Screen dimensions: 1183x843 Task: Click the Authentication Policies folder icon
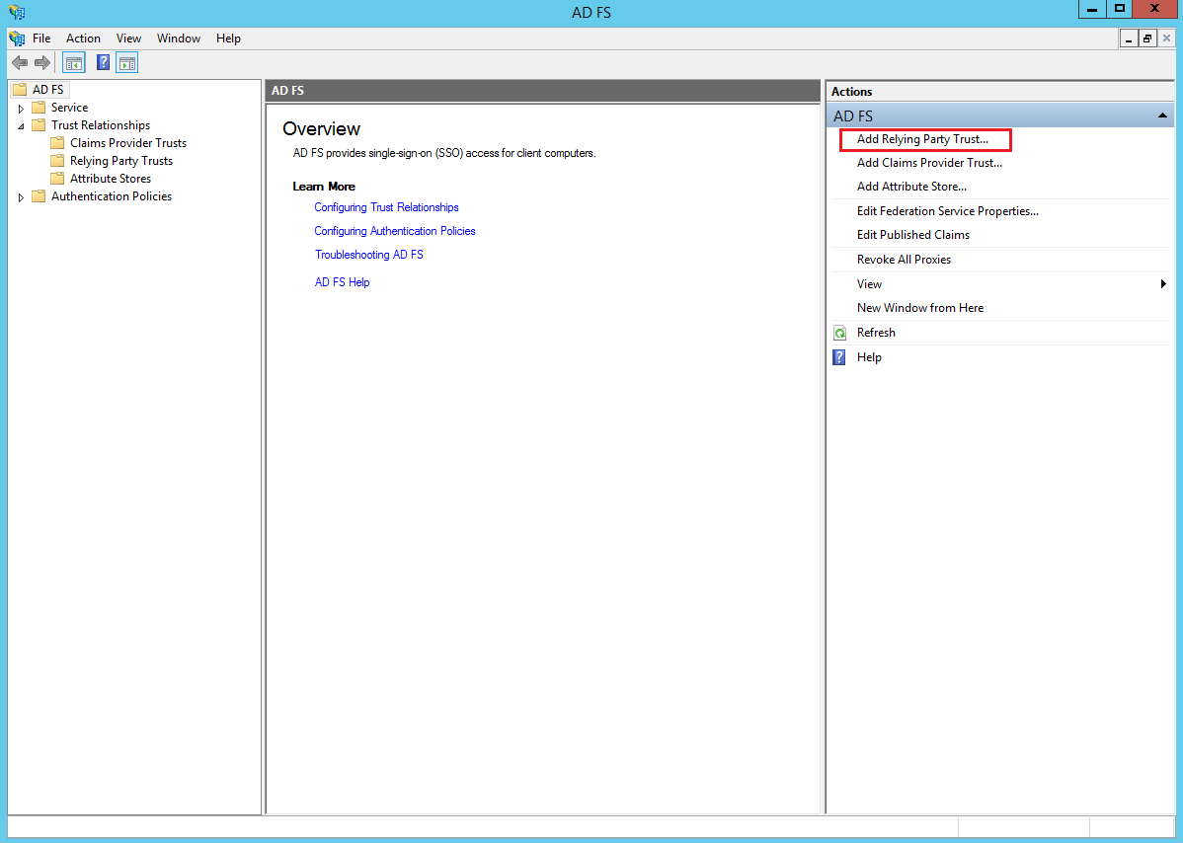[39, 196]
